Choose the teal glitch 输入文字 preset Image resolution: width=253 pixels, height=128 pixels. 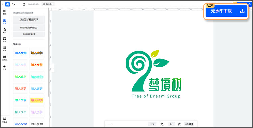(37, 77)
